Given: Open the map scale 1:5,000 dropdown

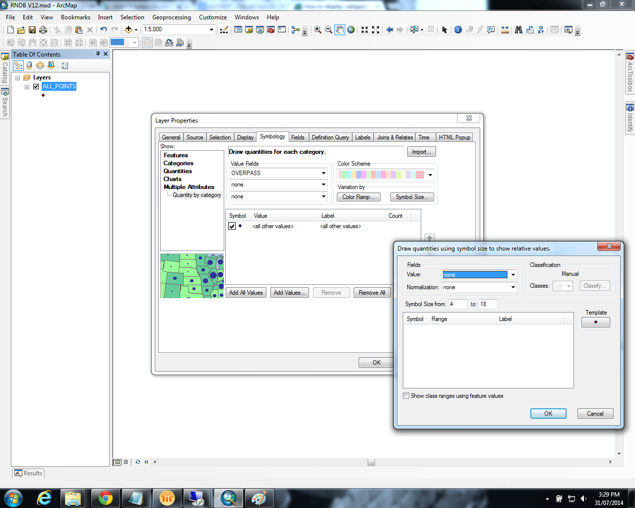Looking at the screenshot, I should [x=211, y=30].
